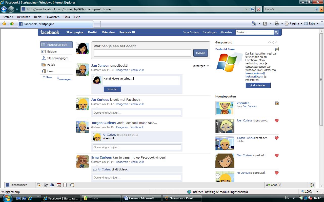Click the Wat ben je aan het doen status field
The height and width of the screenshot is (202, 324).
point(143,53)
